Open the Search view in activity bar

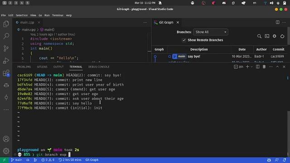[x=6, y=36]
